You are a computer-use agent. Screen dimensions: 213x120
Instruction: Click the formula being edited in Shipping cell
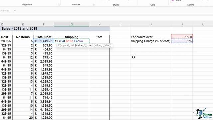[72, 41]
